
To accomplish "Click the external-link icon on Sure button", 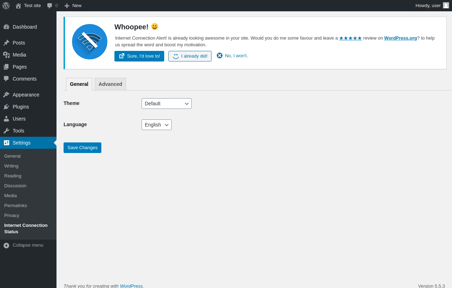I will 122,56.
